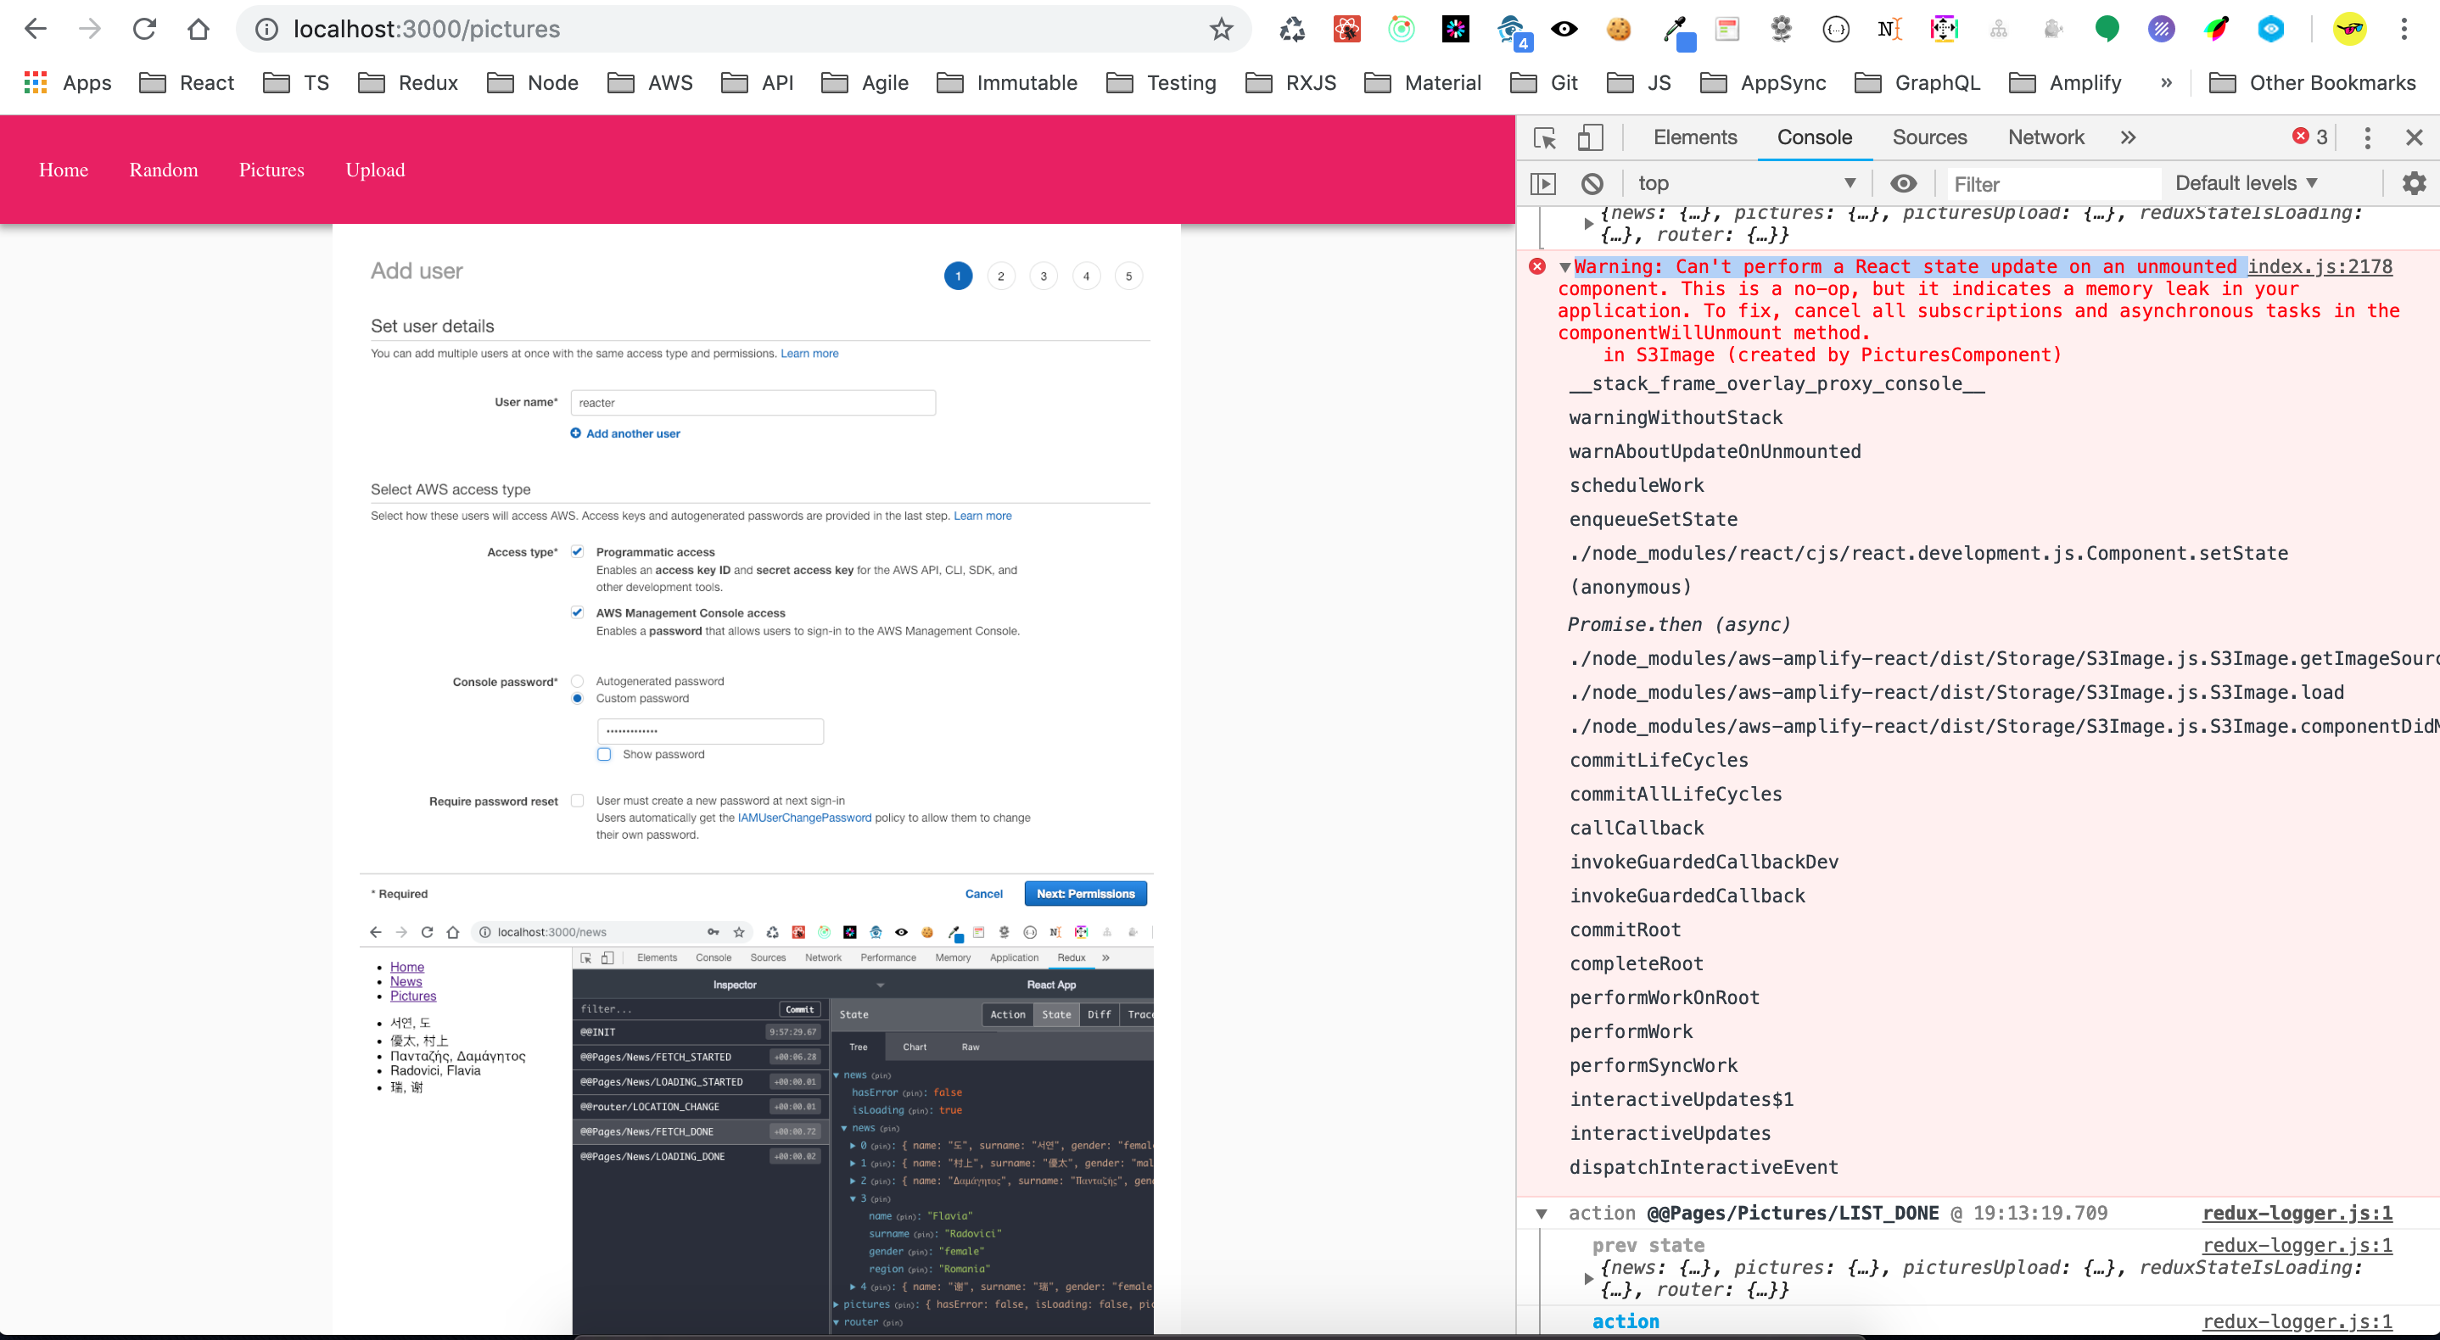Switch to the Console tab
Viewport: 2440px width, 1340px height.
1814,137
